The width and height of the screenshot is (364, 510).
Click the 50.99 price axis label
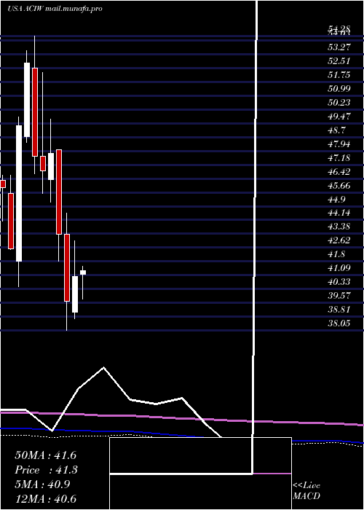[339, 88]
